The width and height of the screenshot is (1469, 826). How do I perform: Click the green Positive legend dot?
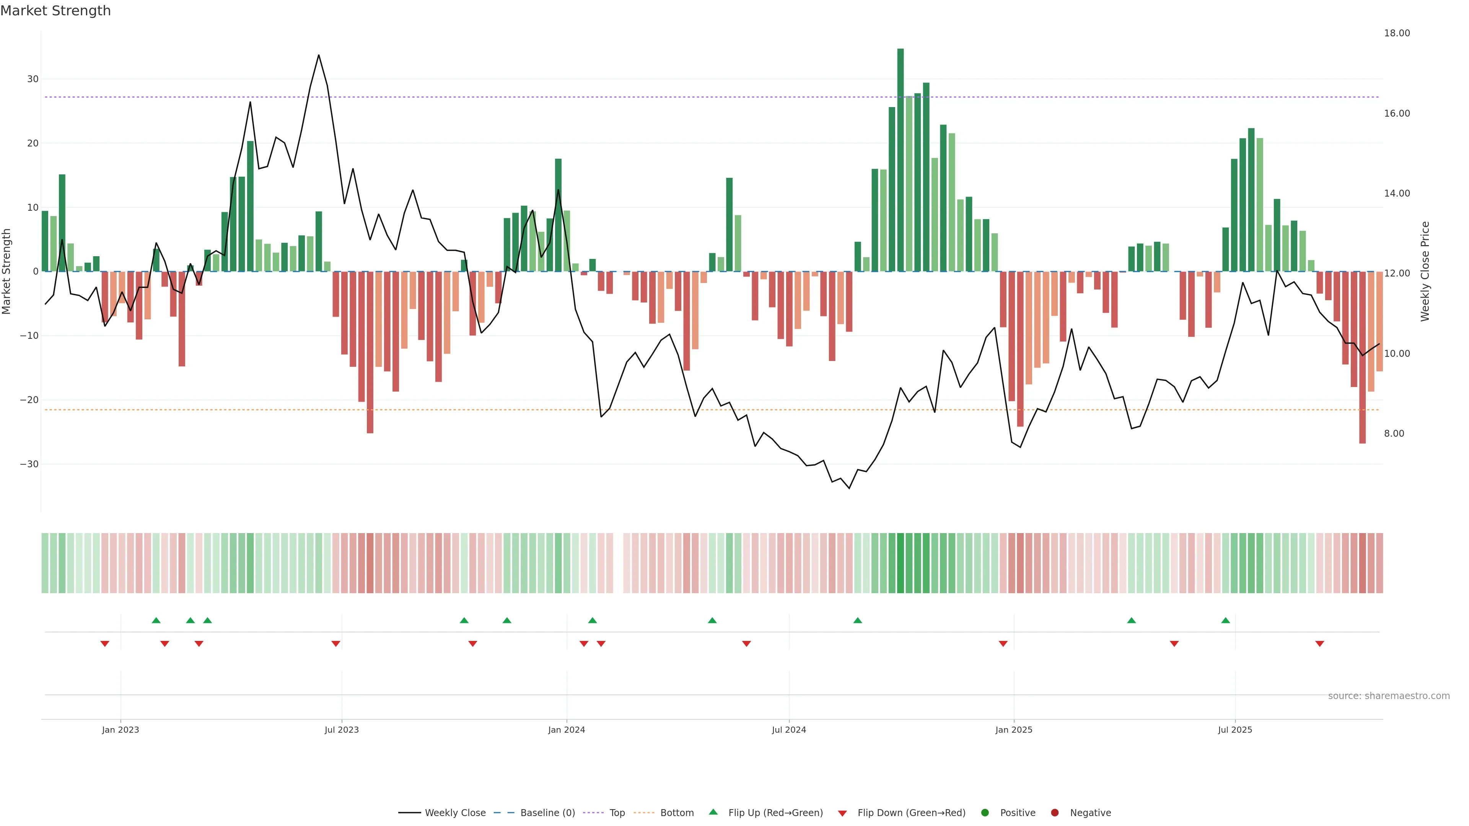985,812
